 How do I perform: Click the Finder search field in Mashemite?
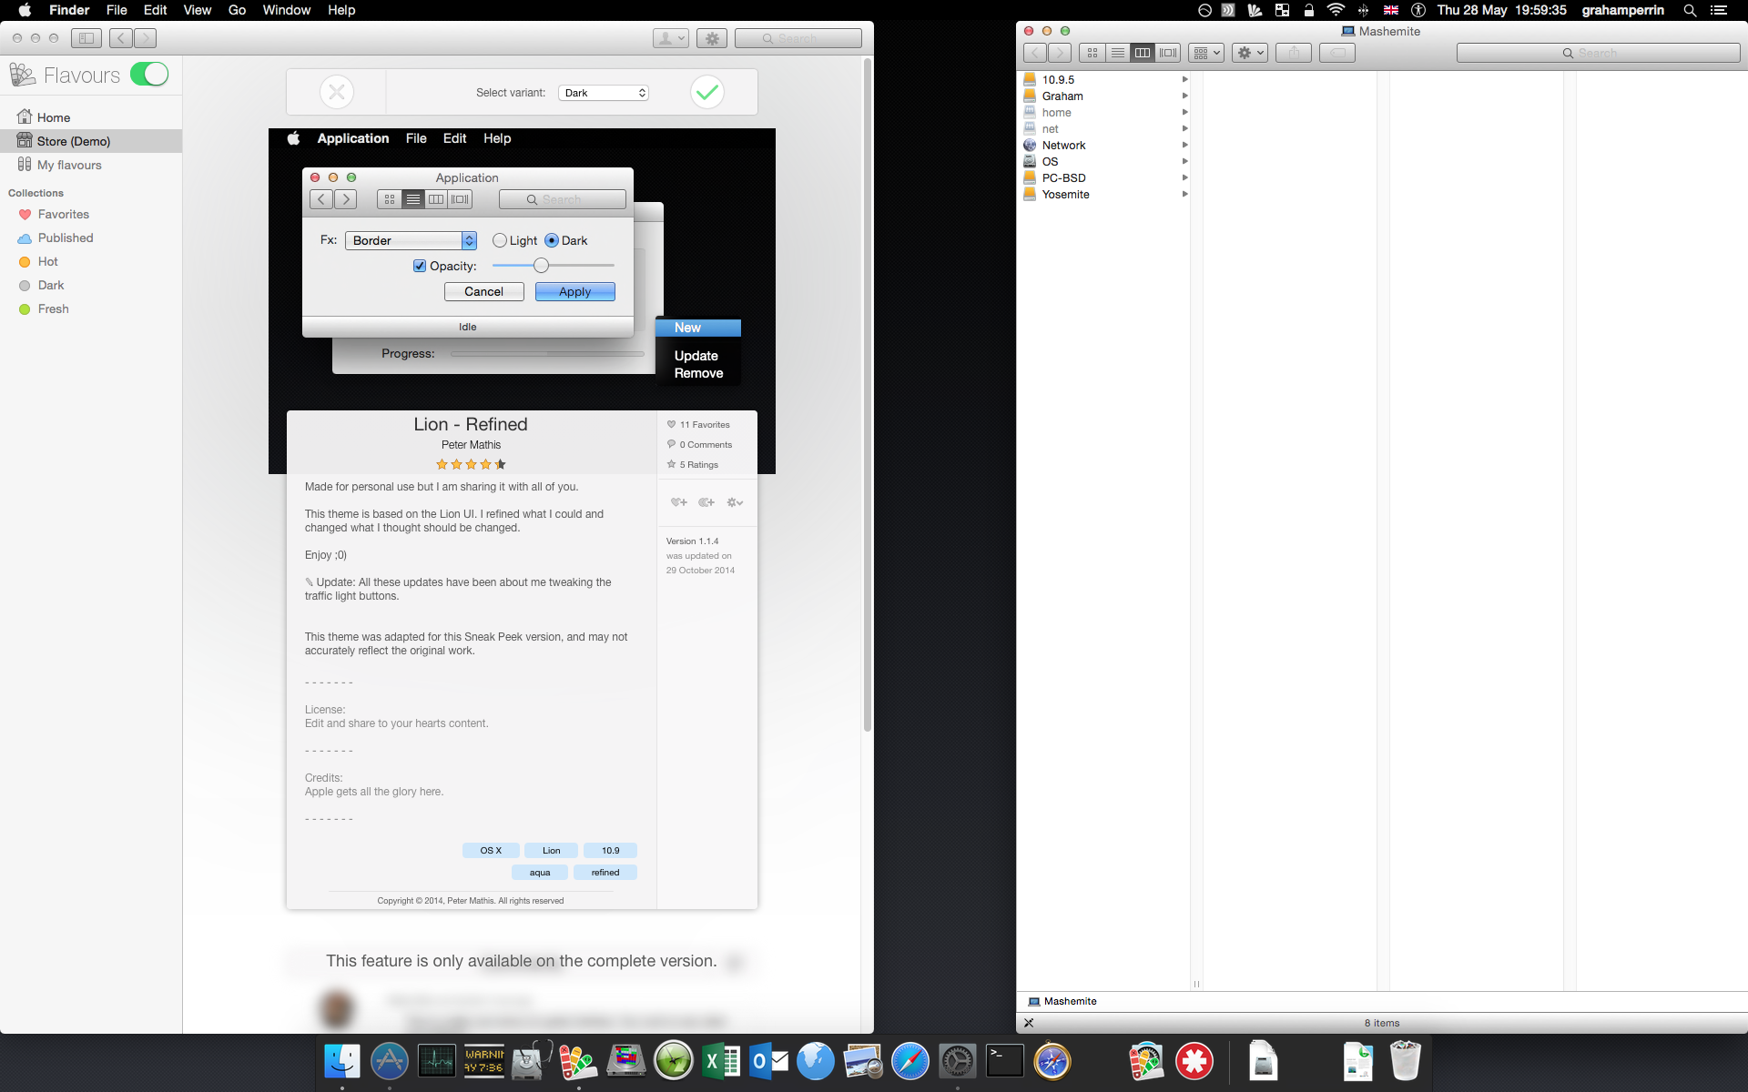[x=1598, y=53]
